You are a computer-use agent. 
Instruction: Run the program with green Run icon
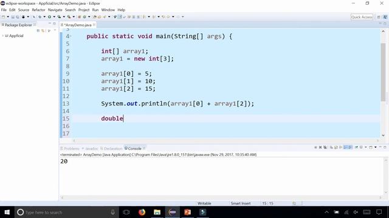coord(49,17)
